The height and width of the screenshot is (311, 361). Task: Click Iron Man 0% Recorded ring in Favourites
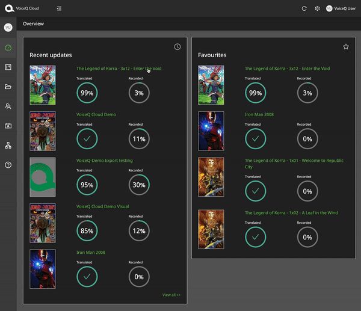[x=307, y=139]
